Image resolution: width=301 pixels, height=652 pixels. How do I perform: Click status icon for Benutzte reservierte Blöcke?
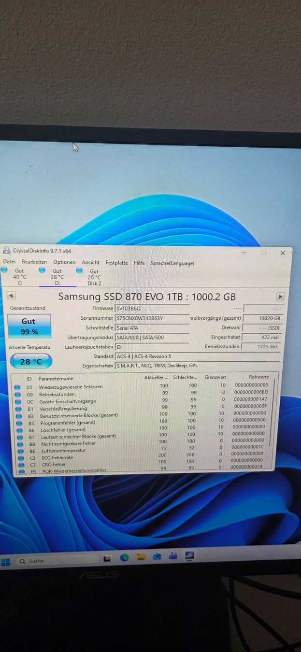coord(18,415)
